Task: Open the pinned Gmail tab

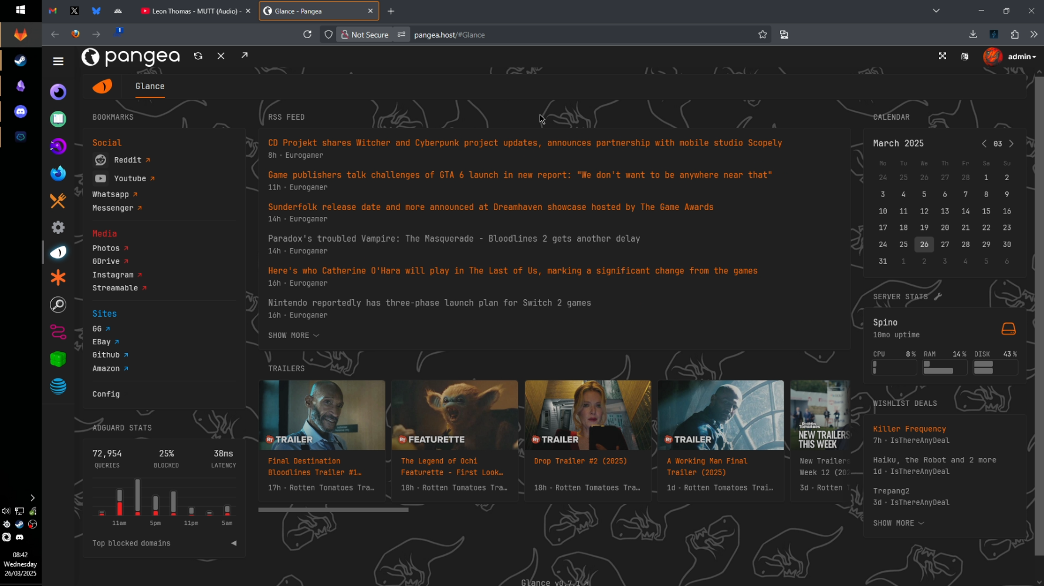Action: click(53, 11)
